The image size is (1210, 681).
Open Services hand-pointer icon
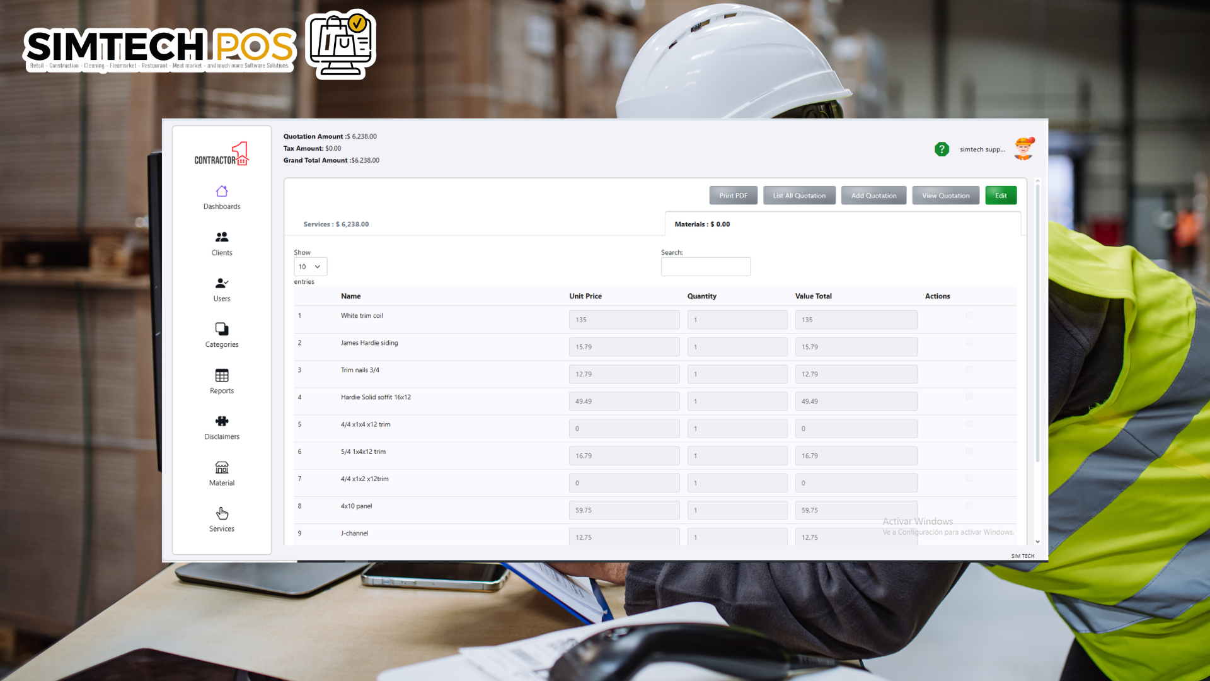click(222, 513)
